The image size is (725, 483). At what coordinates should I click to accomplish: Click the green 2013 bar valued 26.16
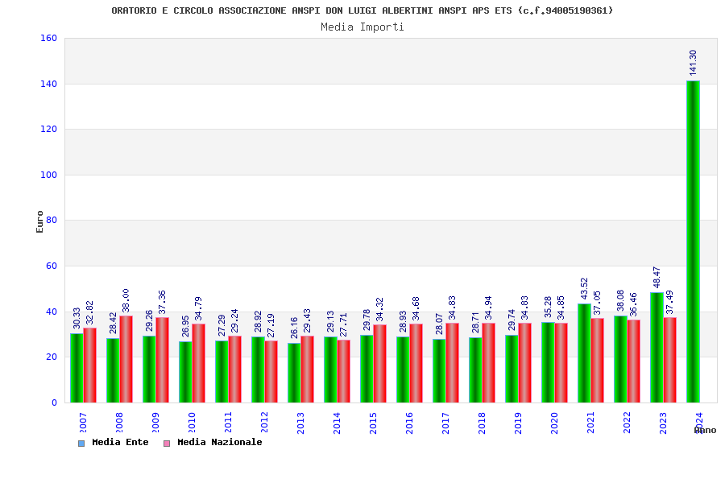tap(294, 373)
